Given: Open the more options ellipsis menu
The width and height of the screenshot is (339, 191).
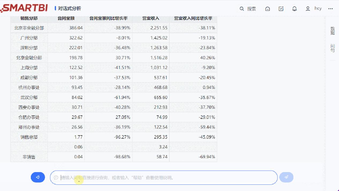Looking at the screenshot, I should [330, 9].
